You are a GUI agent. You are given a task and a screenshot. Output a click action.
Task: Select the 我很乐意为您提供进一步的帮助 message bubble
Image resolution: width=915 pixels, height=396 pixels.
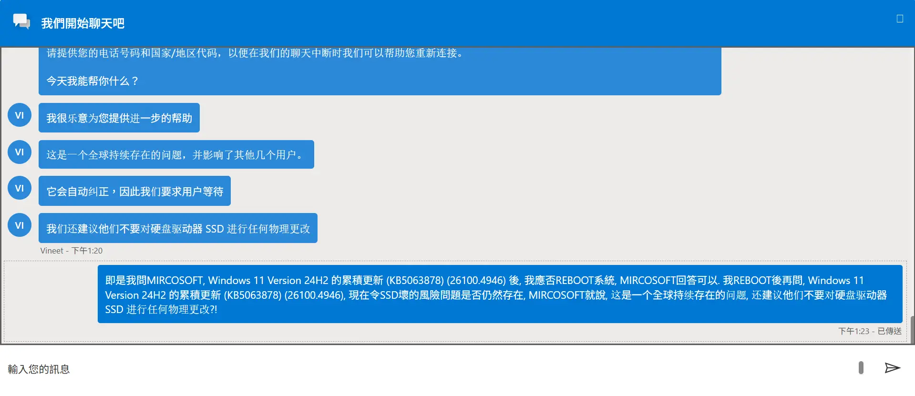(x=119, y=118)
